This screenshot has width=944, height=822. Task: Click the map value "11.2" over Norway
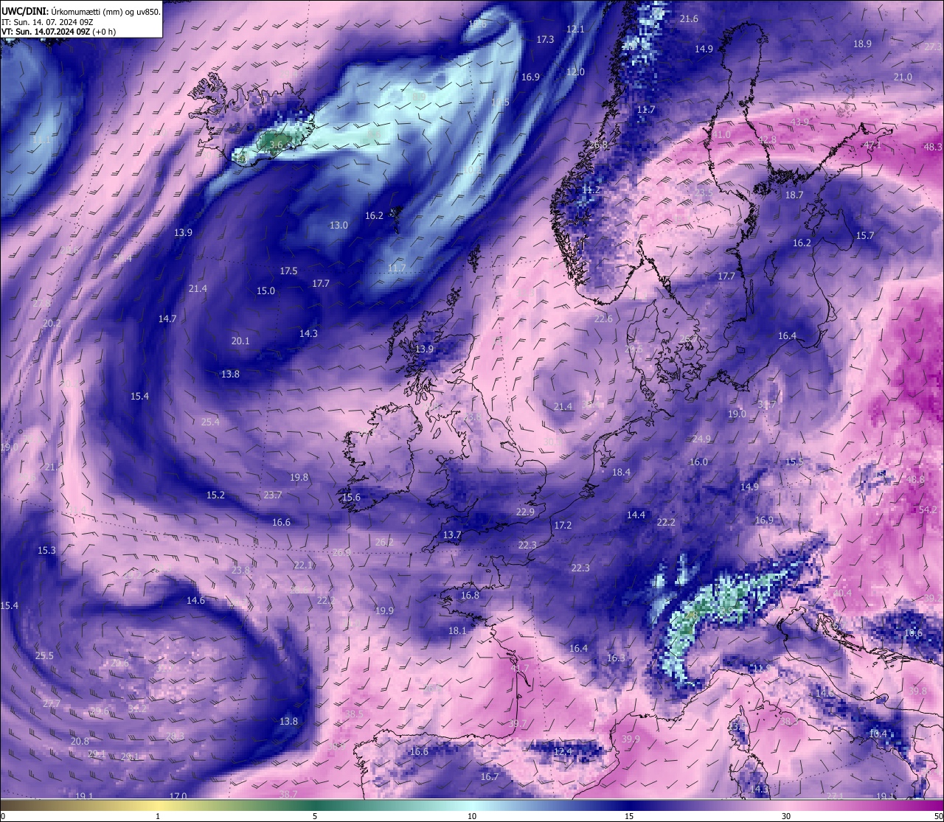tap(591, 190)
